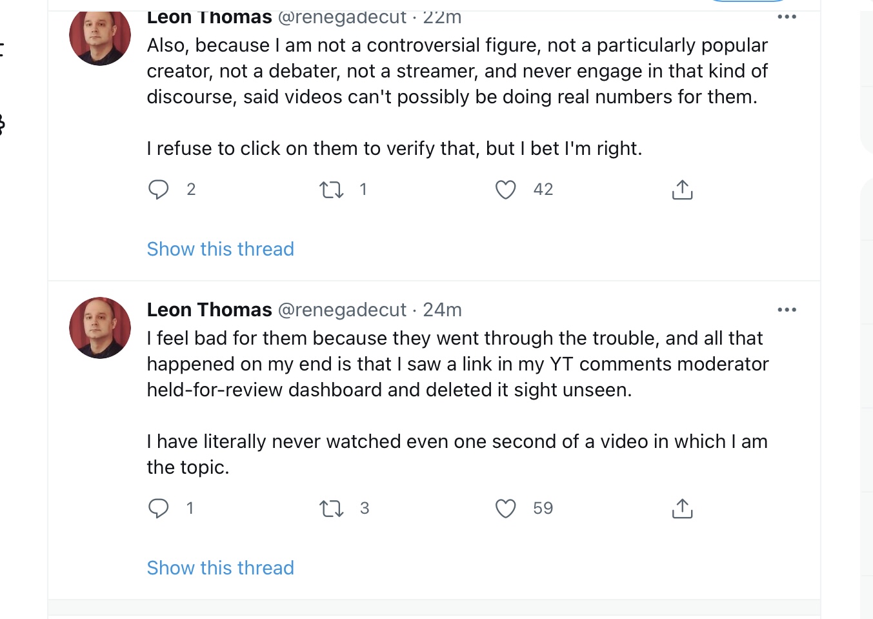This screenshot has width=873, height=619.
Task: Reply to the 24m tweet
Action: coord(158,509)
